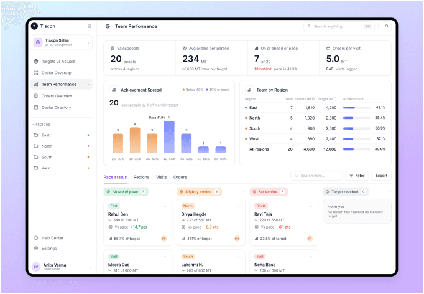
Task: Open the Neha Bose card menu
Action: (x=311, y=257)
